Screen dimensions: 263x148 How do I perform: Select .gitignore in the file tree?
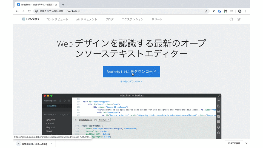50,120
